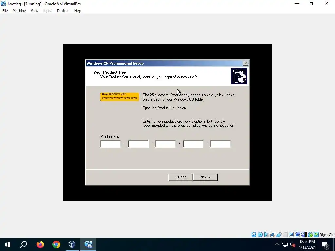
Task: Open the taskbar clock showing 12:56 PM
Action: coord(307,244)
